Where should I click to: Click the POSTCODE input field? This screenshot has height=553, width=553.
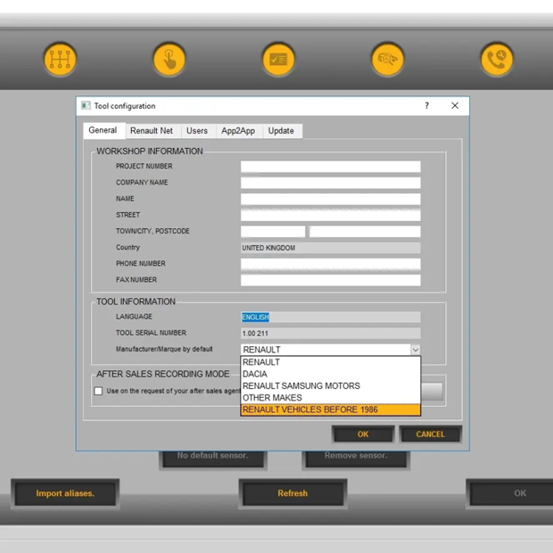pyautogui.click(x=365, y=231)
